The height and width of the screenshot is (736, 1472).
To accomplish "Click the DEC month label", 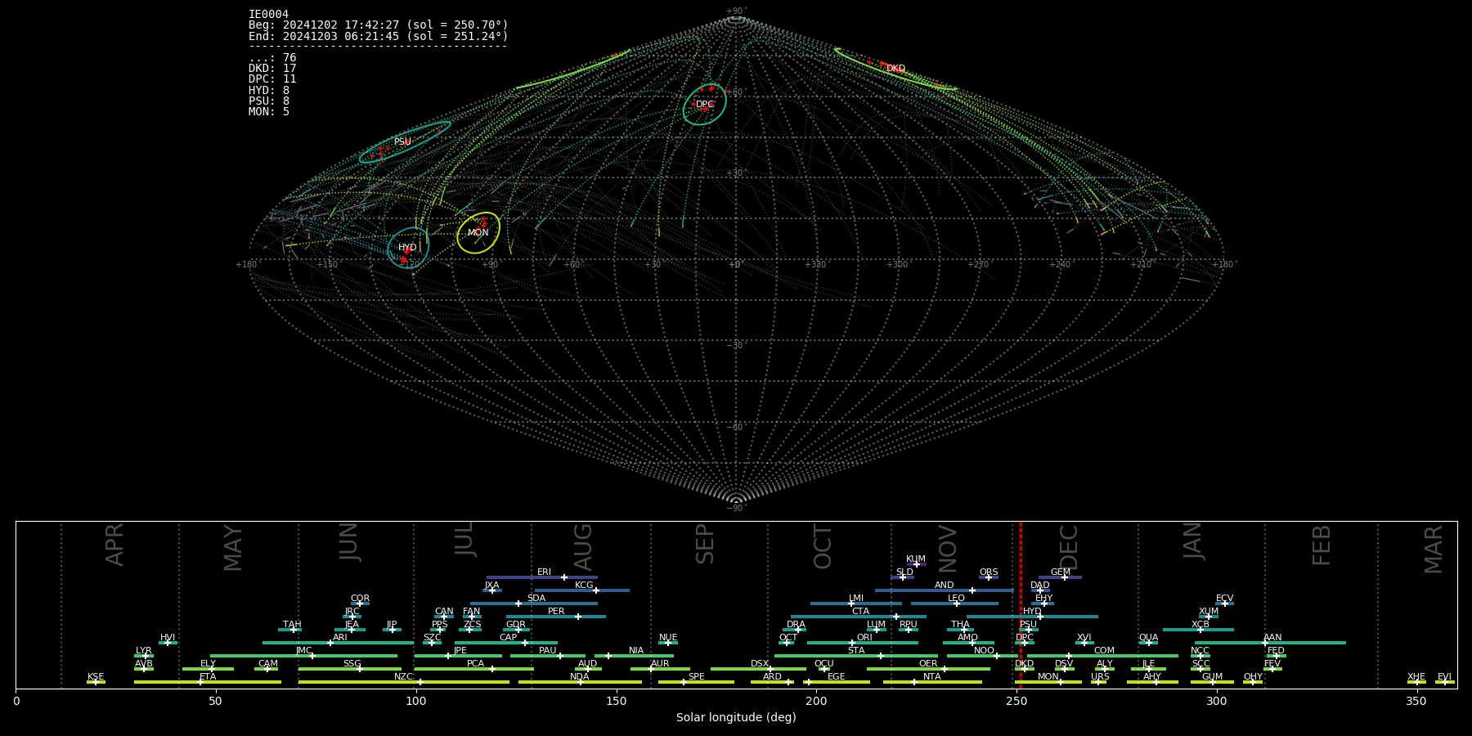I will click(x=1069, y=547).
